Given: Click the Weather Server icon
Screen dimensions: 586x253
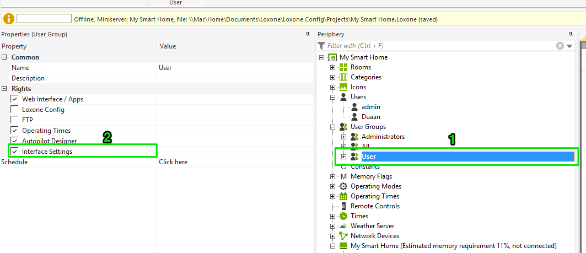Looking at the screenshot, I should pos(343,226).
